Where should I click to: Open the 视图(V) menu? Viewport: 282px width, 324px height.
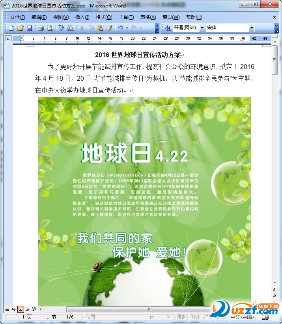click(61, 17)
